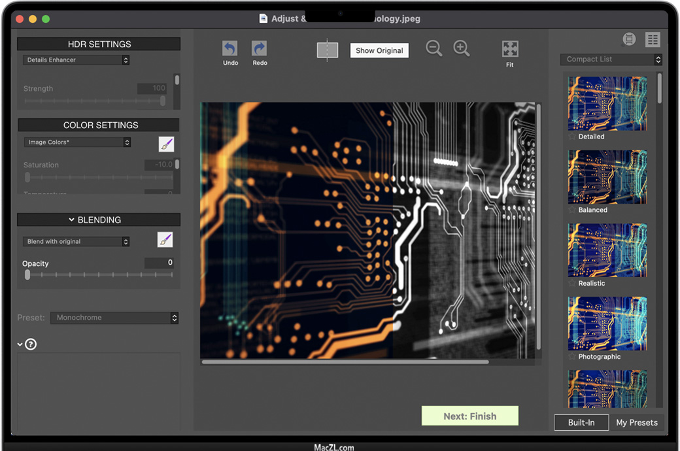The height and width of the screenshot is (451, 680).
Task: Open the Details Enhancer dropdown
Action: pyautogui.click(x=76, y=60)
